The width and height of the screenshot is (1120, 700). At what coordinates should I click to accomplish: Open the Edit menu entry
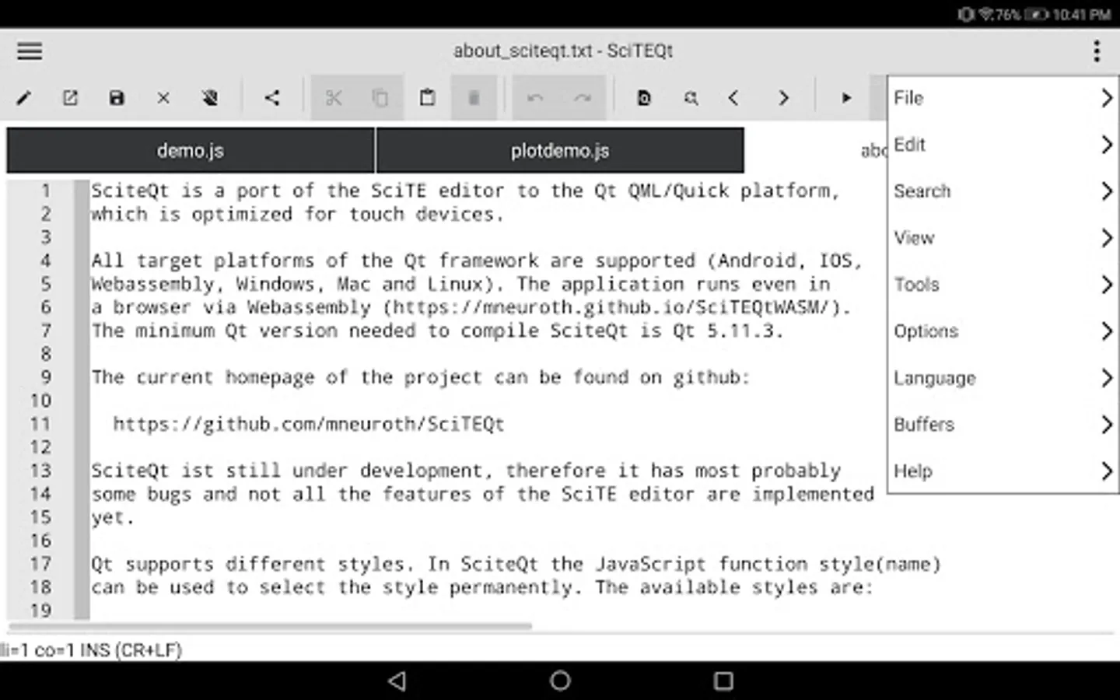(x=1003, y=145)
